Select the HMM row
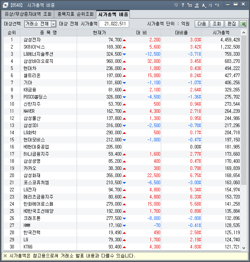The width and height of the screenshot is (250, 262). [122, 225]
